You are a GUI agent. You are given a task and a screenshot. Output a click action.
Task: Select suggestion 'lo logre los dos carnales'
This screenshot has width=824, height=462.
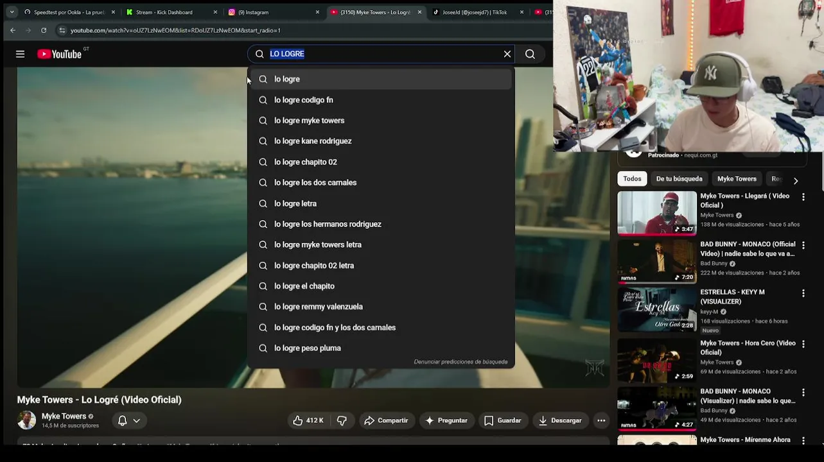[381, 183]
